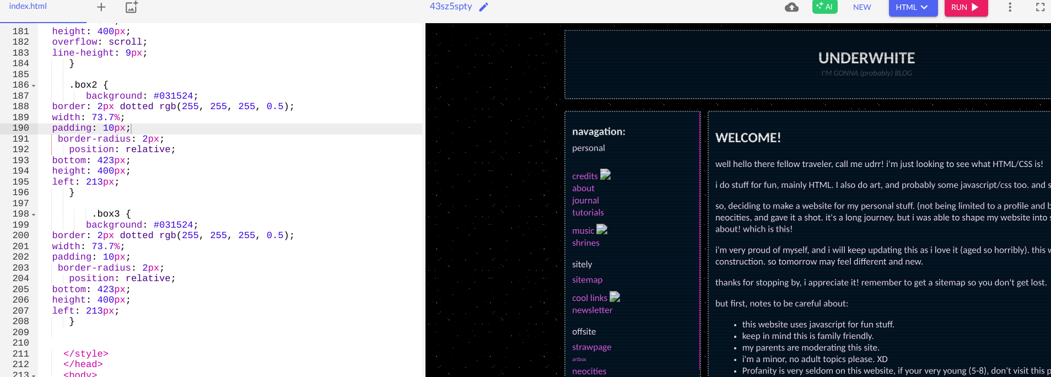Click the navagation: heading text
This screenshot has height=377, width=1051.
pyautogui.click(x=599, y=132)
